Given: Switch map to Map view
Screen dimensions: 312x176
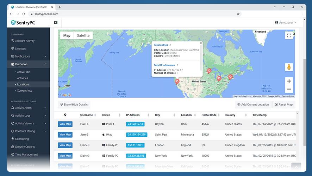Looking at the screenshot, I should click(67, 35).
